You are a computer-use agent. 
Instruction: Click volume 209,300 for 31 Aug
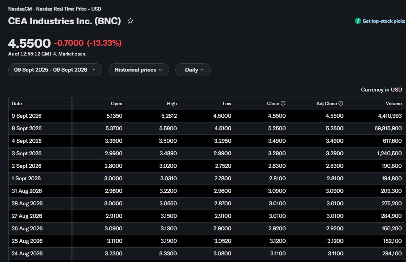click(391, 191)
